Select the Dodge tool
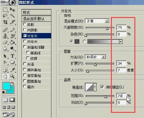The height and width of the screenshot is (118, 144). (x=12, y=48)
